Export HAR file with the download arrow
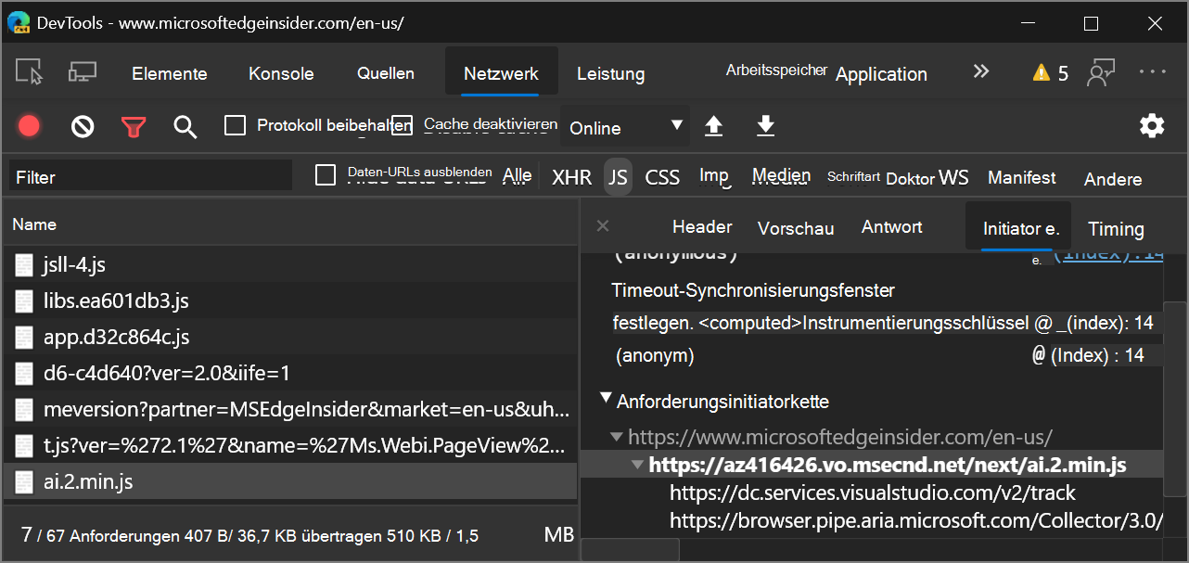1189x563 pixels. pos(765,126)
